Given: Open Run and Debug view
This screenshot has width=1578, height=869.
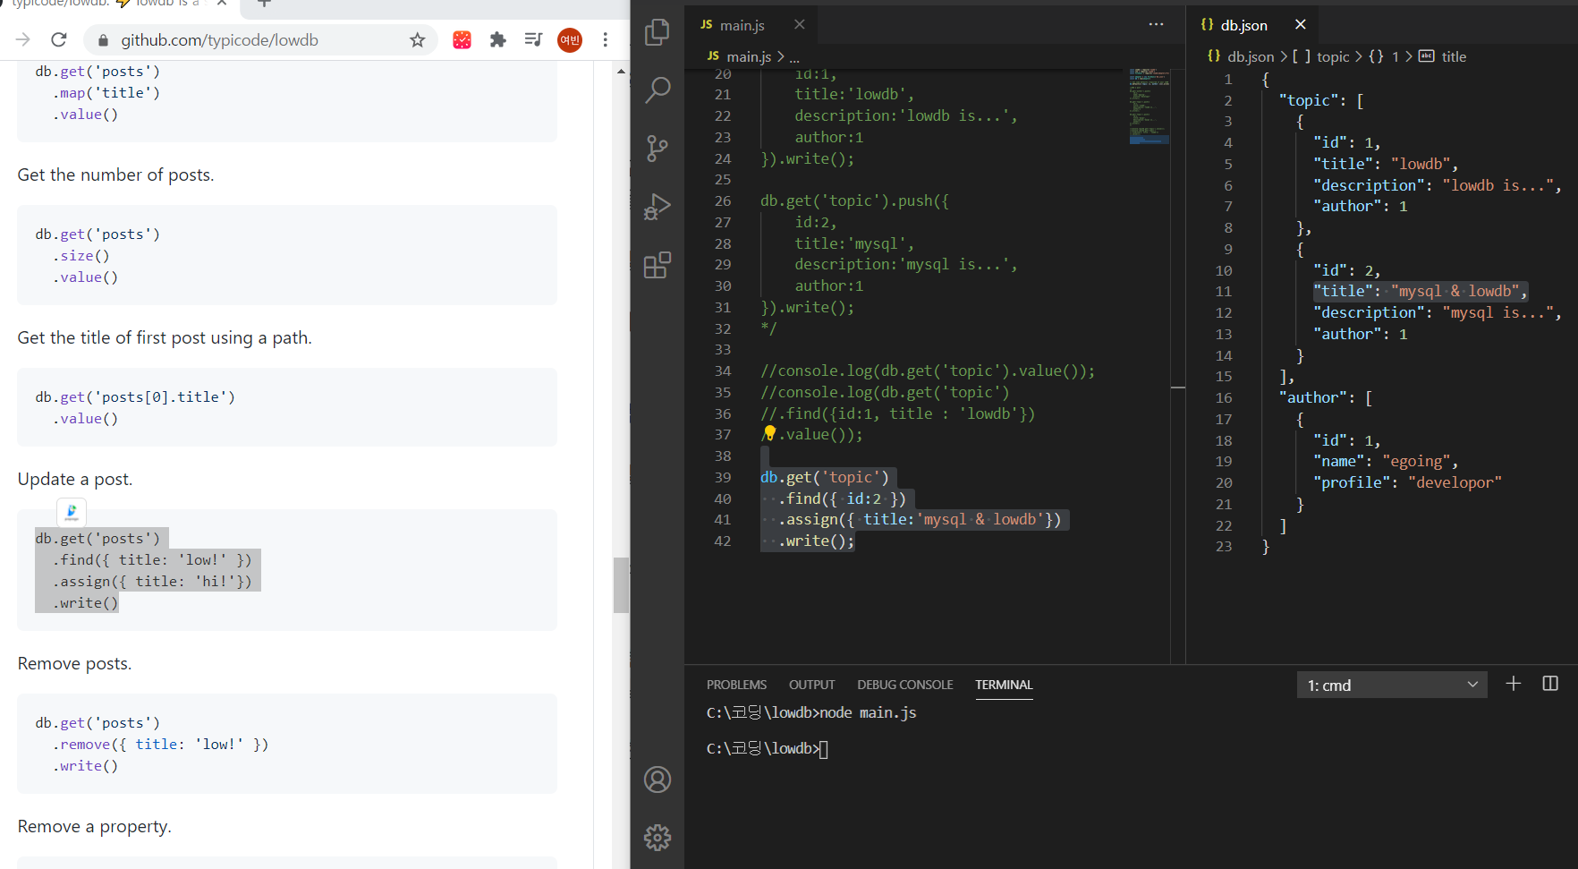Looking at the screenshot, I should pyautogui.click(x=657, y=207).
